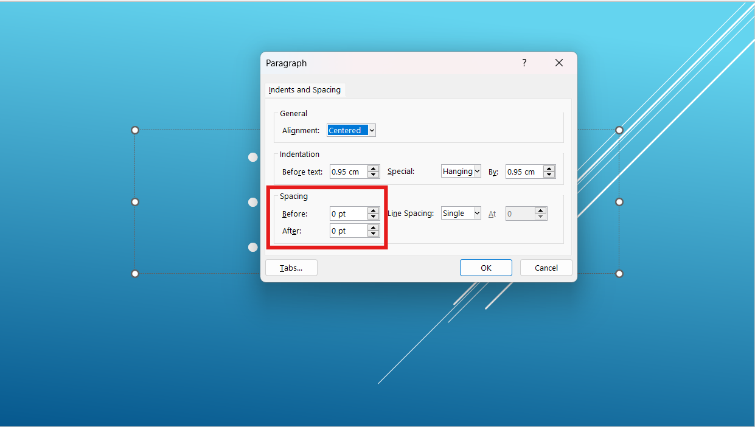Image resolution: width=755 pixels, height=427 pixels.
Task: Open the Tabs settings via Tabs button
Action: pyautogui.click(x=291, y=268)
